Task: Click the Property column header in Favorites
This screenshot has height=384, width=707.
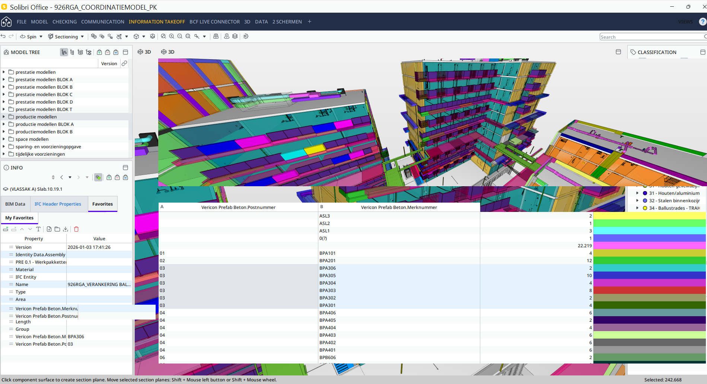Action: tap(34, 239)
